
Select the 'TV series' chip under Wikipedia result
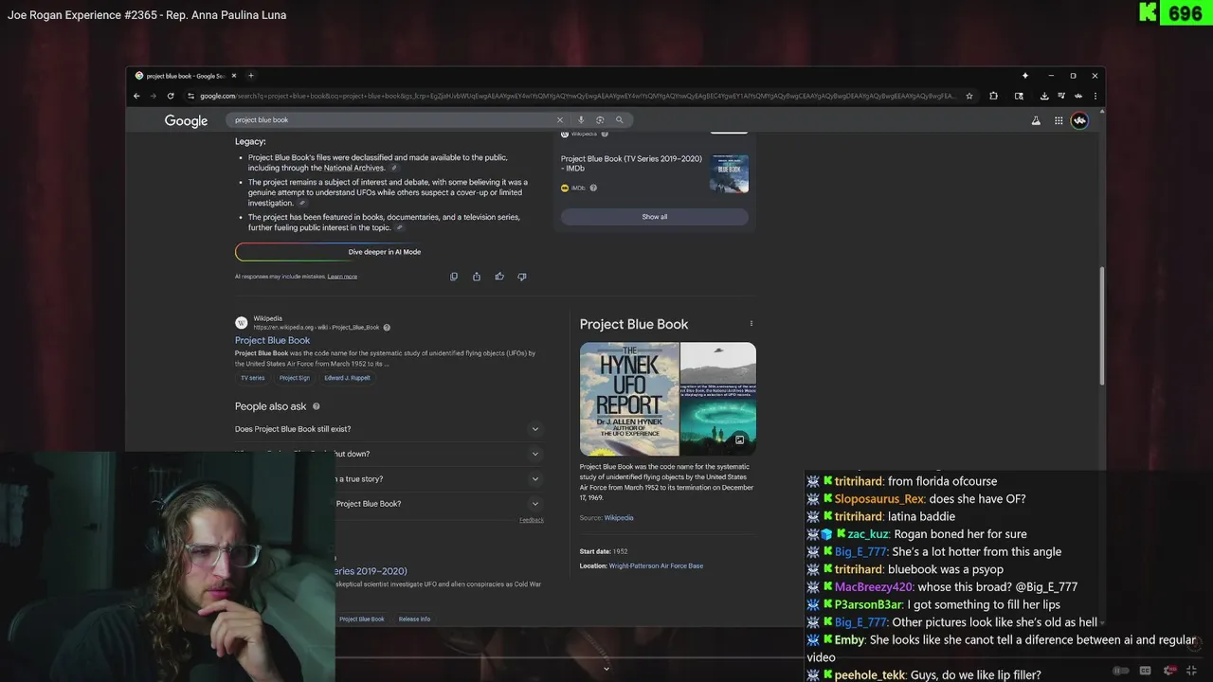point(253,378)
